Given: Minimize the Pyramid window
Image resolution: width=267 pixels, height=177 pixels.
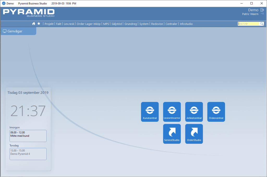Looking at the screenshot, I should (241, 3).
